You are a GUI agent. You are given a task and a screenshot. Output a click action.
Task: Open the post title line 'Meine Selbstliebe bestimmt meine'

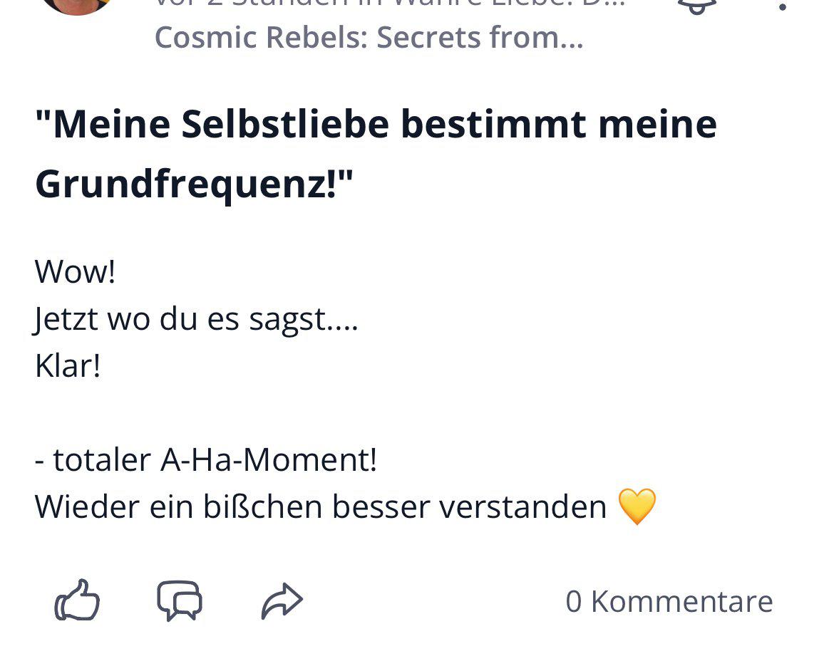[x=376, y=124]
